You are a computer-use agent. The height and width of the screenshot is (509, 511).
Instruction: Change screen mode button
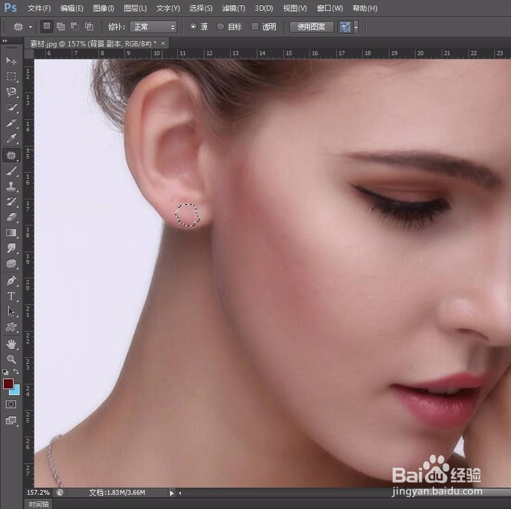(x=11, y=420)
